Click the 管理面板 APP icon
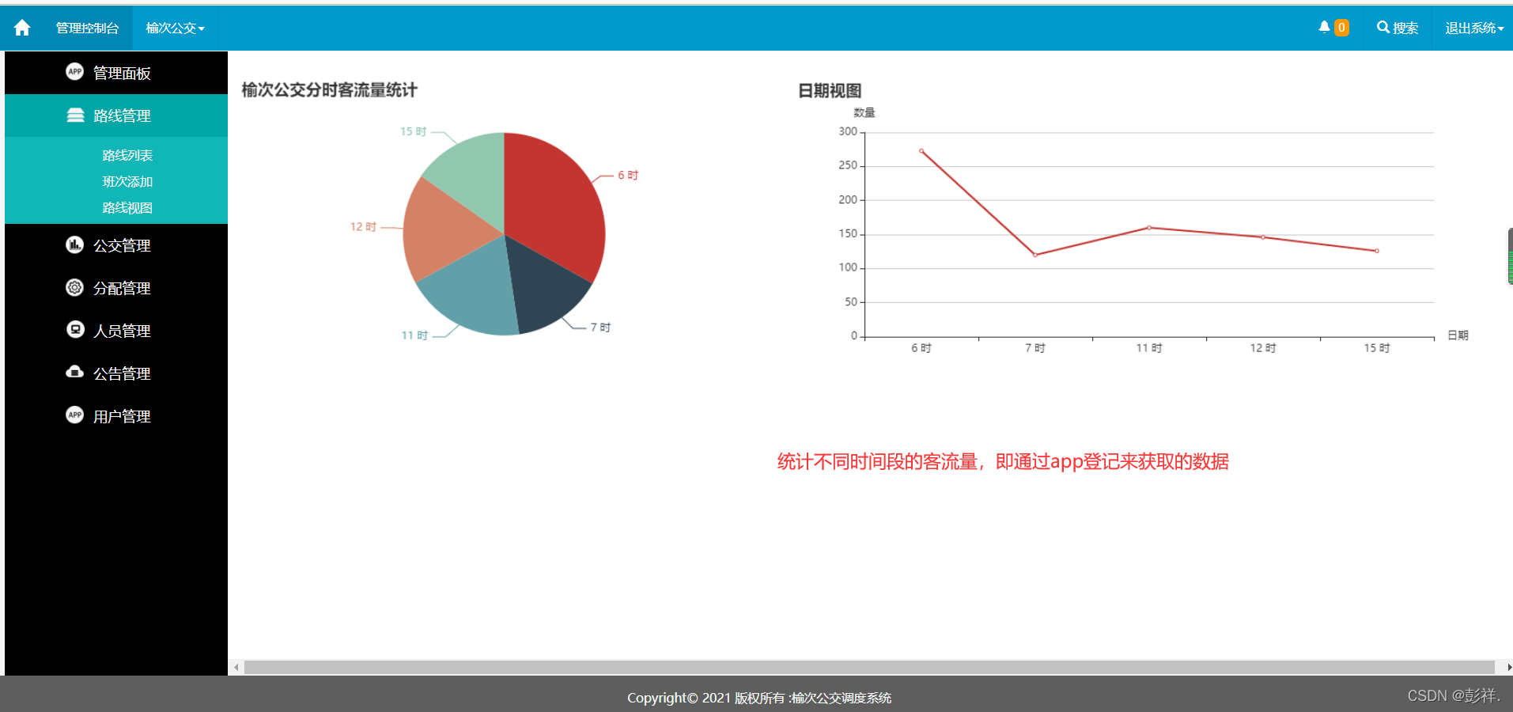This screenshot has height=712, width=1513. click(x=74, y=71)
